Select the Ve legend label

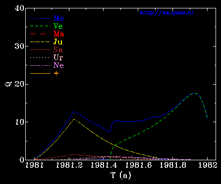[58, 26]
